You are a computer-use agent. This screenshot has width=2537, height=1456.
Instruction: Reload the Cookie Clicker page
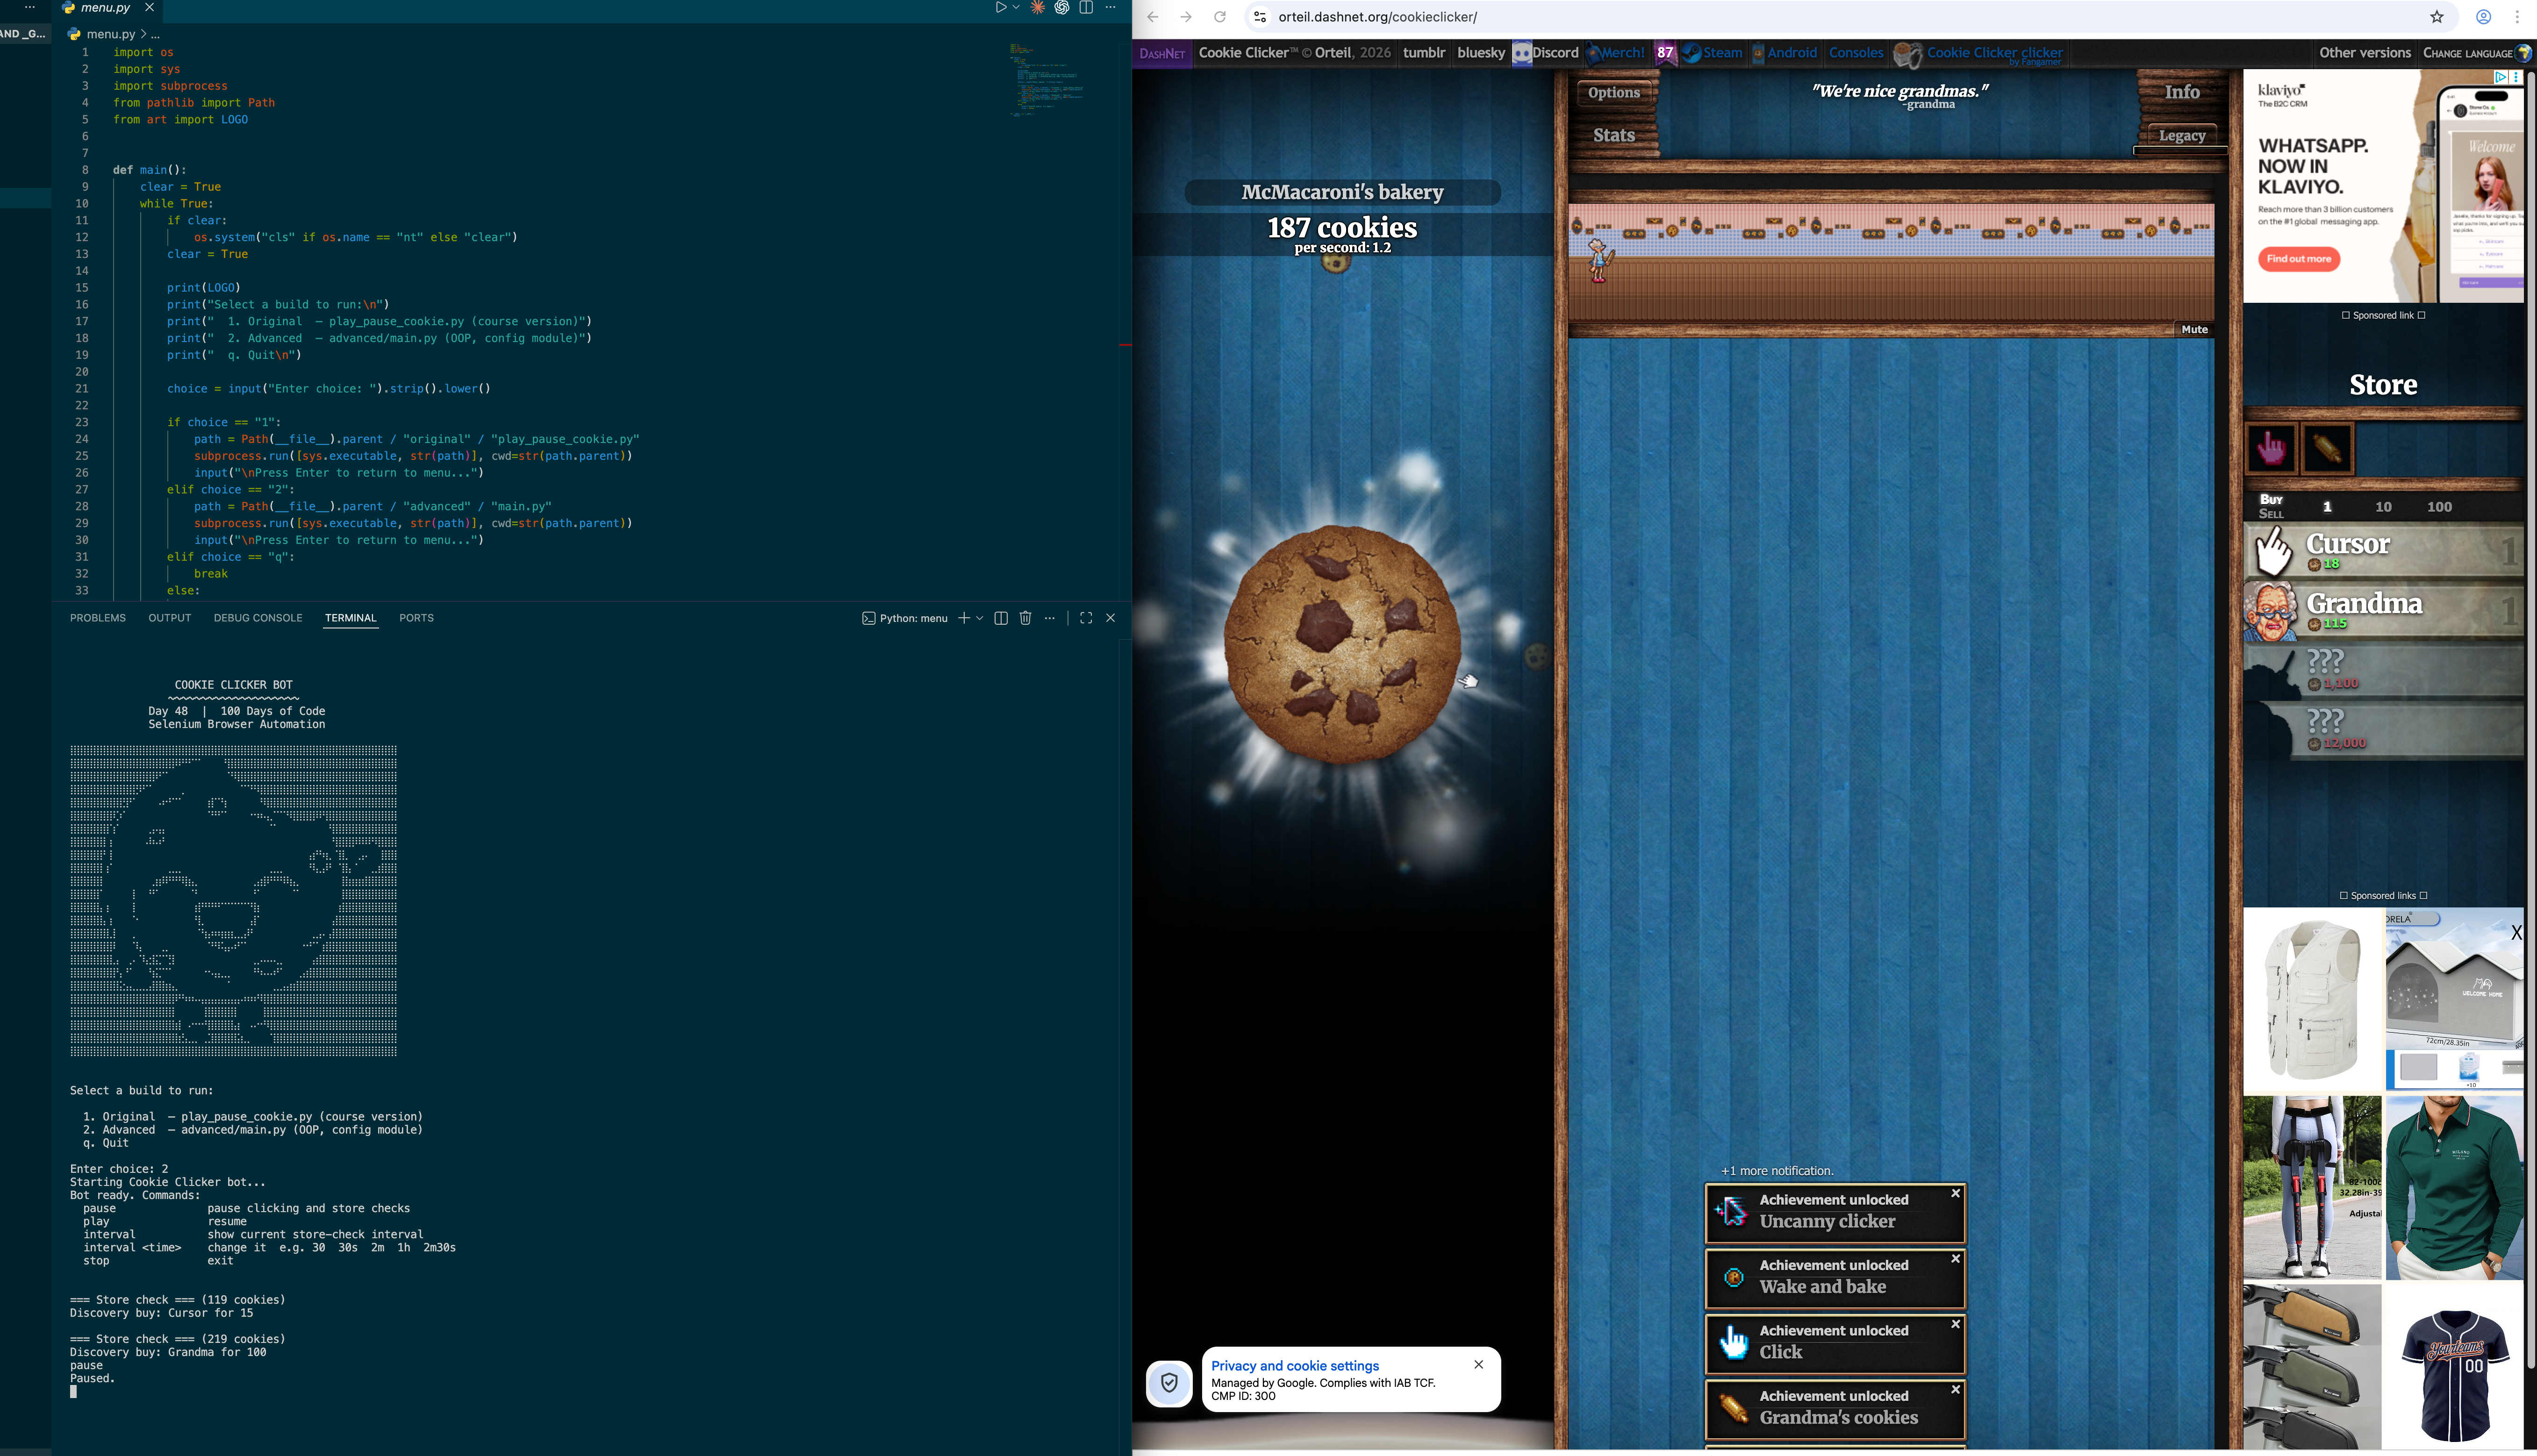tap(1220, 17)
